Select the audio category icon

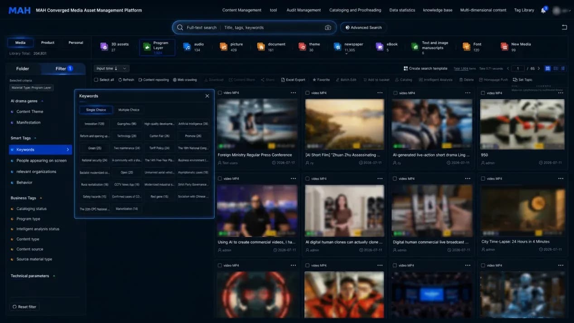[x=187, y=46]
